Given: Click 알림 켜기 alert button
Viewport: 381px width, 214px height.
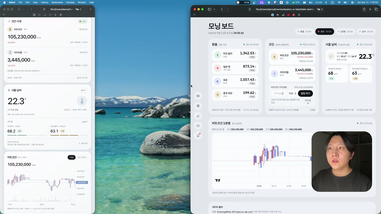Looking at the screenshot, I should click(x=305, y=93).
